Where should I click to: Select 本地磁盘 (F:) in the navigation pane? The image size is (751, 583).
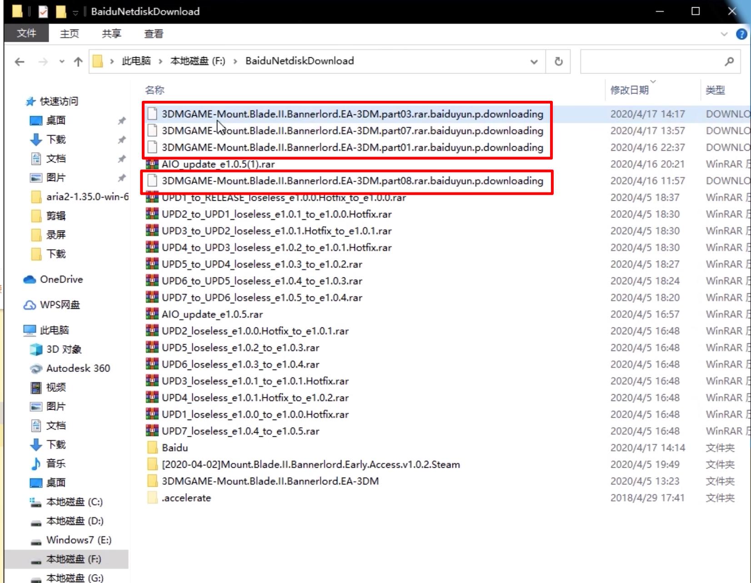point(66,559)
